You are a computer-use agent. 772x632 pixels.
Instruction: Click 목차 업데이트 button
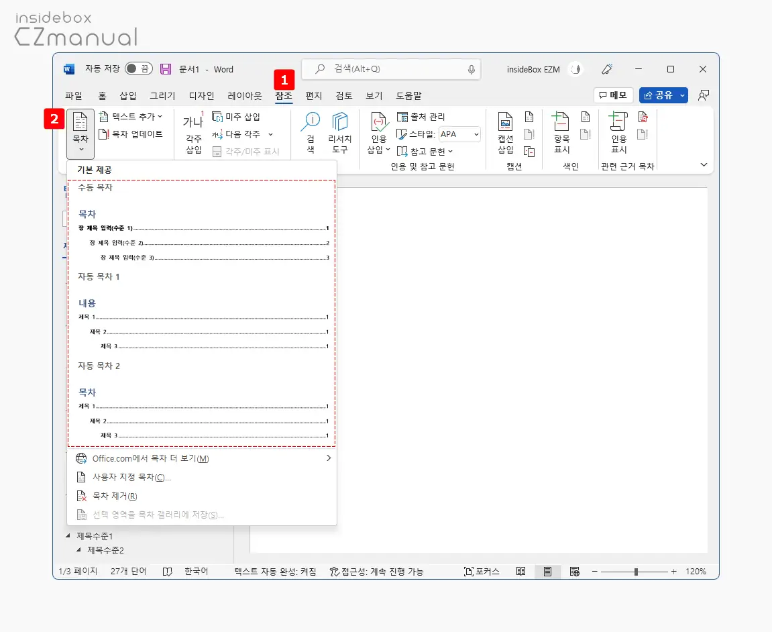(131, 134)
